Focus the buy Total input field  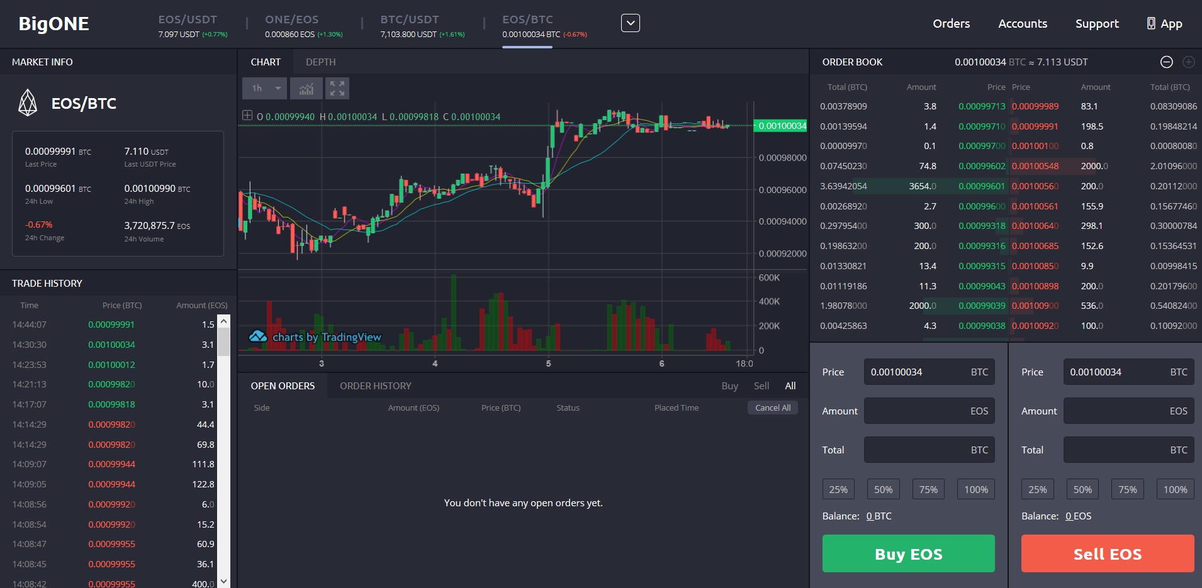pyautogui.click(x=929, y=450)
